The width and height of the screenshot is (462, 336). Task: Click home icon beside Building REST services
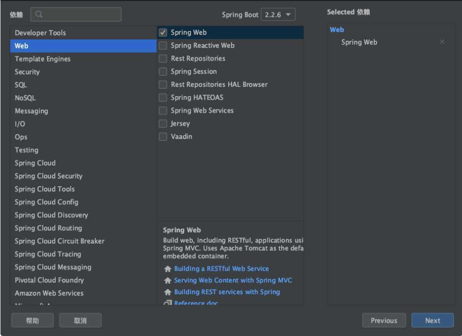pyautogui.click(x=167, y=292)
